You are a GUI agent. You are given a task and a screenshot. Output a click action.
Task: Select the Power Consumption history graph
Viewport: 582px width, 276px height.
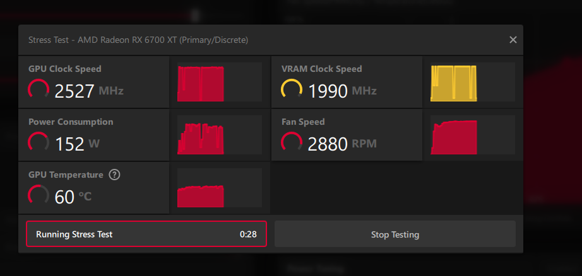(x=220, y=135)
